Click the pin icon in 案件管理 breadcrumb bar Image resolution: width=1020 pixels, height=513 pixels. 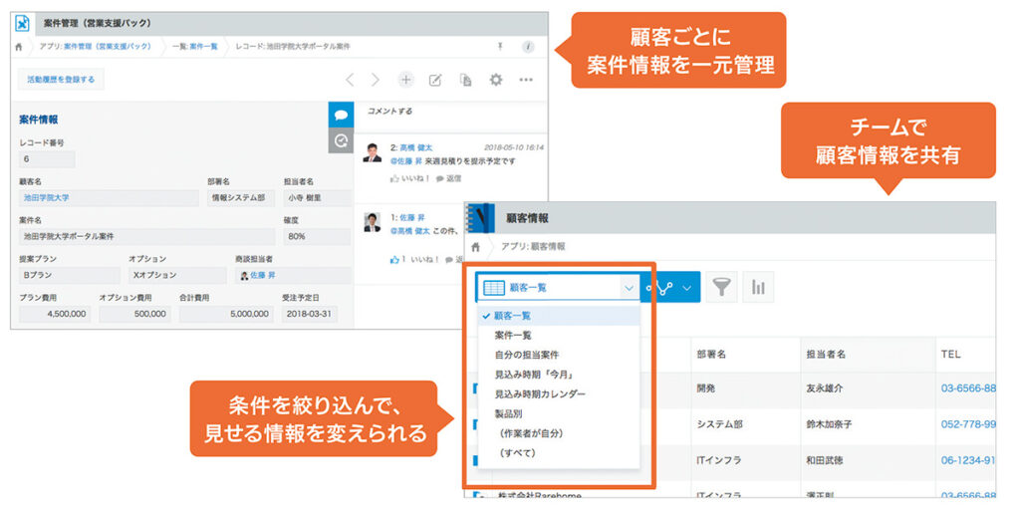500,46
